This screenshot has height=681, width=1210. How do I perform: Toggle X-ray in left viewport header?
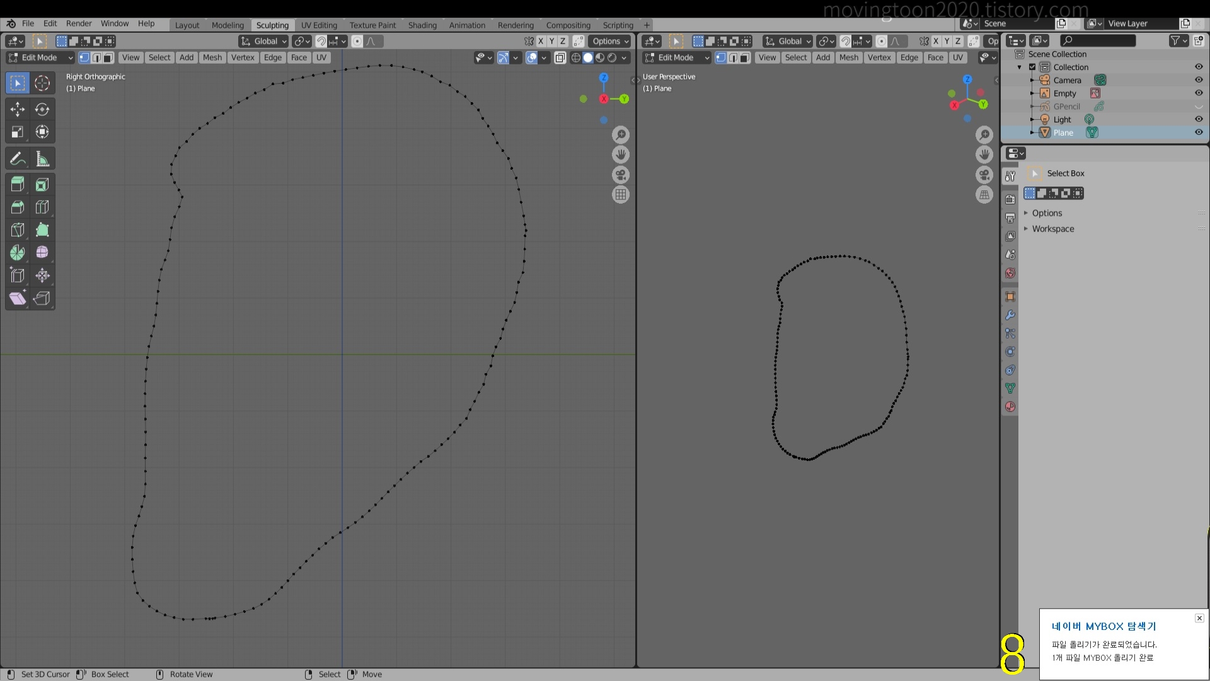[x=560, y=57]
